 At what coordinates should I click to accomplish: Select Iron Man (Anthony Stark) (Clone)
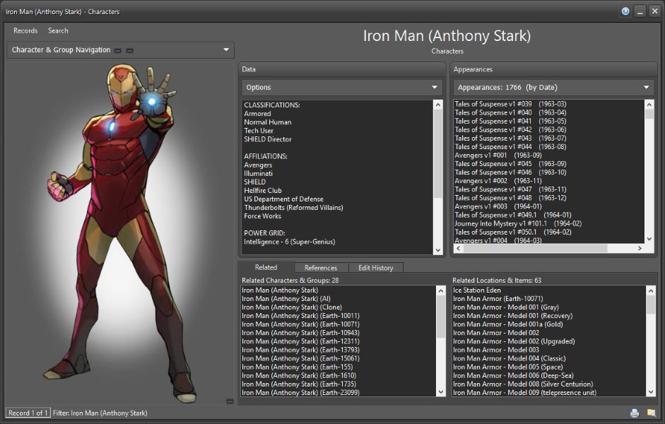click(x=292, y=307)
